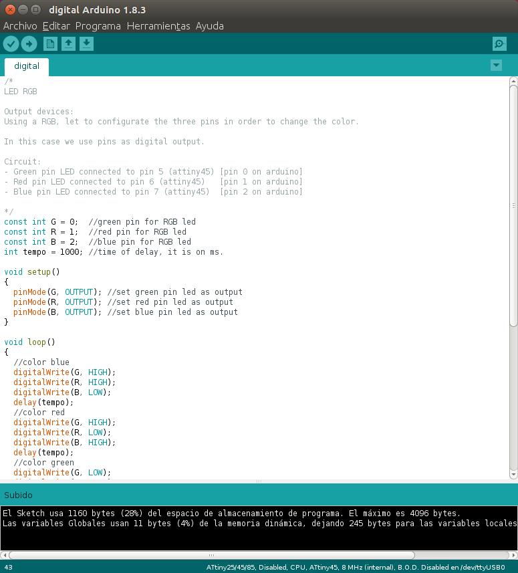Open the Editar menu
The width and height of the screenshot is (518, 573).
click(x=56, y=26)
